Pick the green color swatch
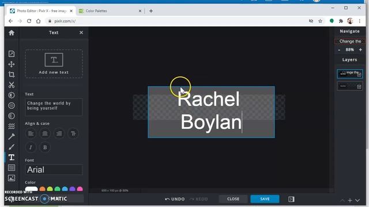The width and height of the screenshot is (369, 207). point(58,189)
